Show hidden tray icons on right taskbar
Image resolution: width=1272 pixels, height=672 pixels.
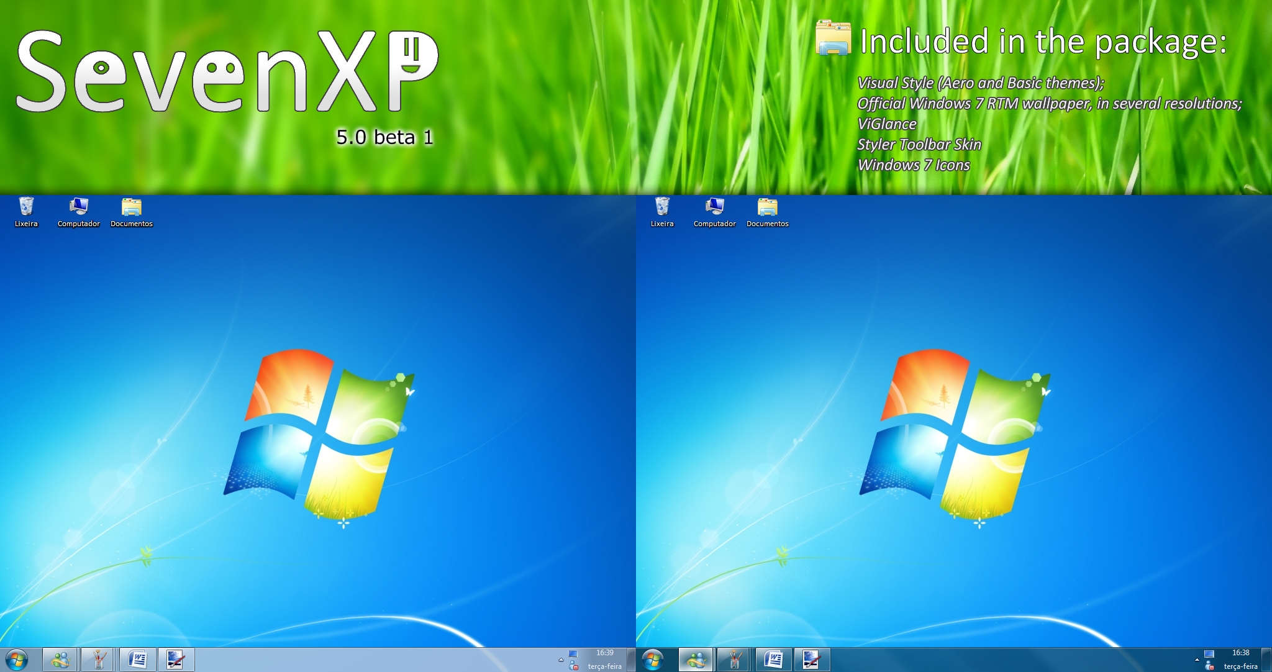pos(1197,660)
